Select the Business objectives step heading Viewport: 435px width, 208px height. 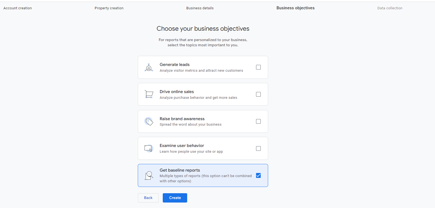coord(295,8)
